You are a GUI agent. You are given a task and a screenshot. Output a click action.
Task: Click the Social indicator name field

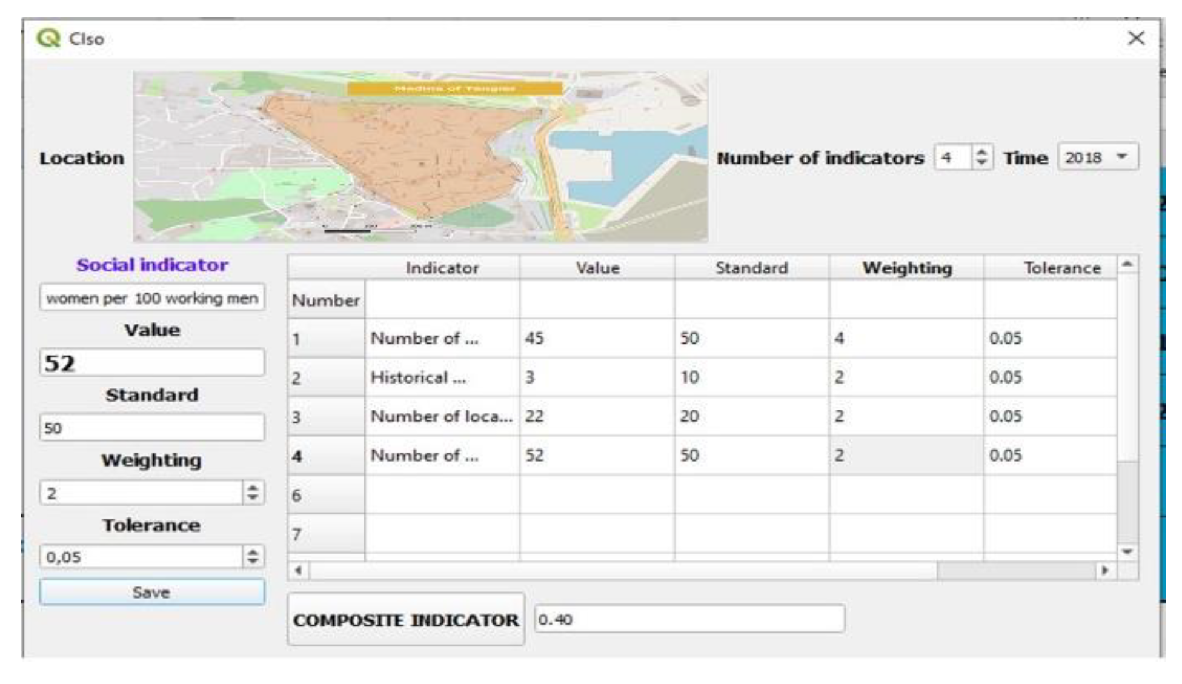point(151,298)
